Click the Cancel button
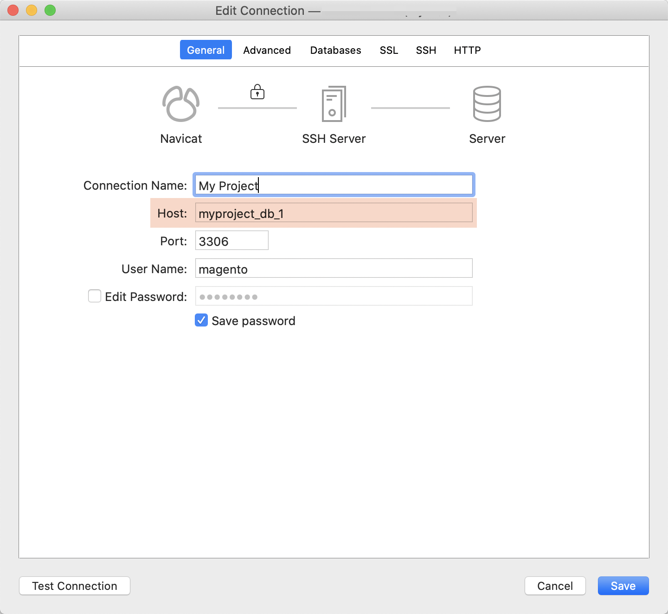 pos(555,586)
